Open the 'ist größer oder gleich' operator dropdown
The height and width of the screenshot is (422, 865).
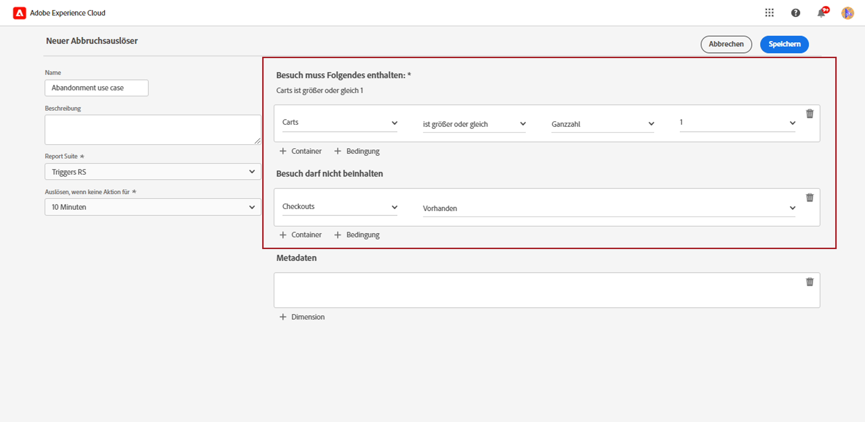point(474,124)
